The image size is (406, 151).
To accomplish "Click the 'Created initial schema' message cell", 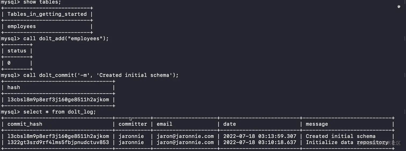I will coord(341,136).
